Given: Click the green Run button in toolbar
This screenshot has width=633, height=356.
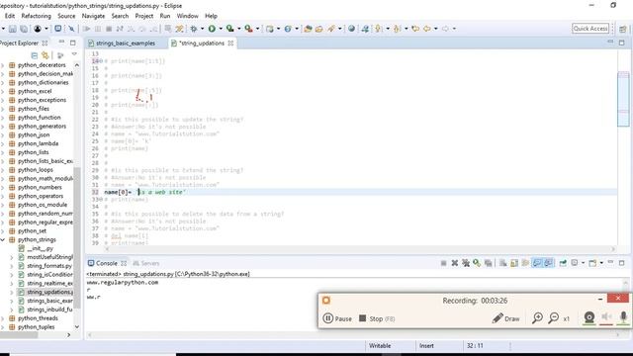Looking at the screenshot, I should pyautogui.click(x=212, y=29).
